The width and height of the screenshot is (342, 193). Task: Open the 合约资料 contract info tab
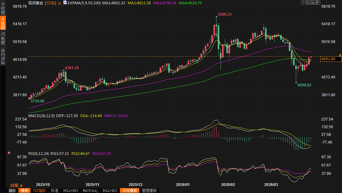3,57
